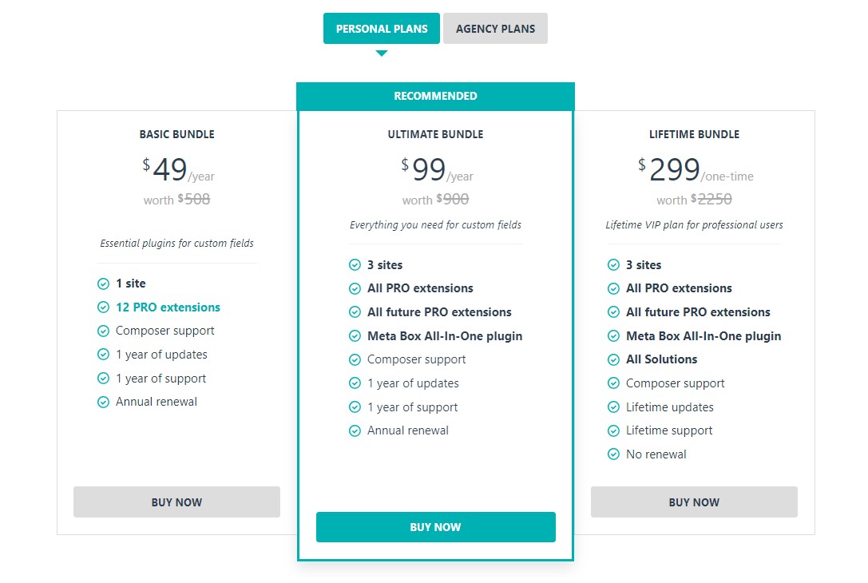Switch to the Agency Plans tab

(495, 28)
